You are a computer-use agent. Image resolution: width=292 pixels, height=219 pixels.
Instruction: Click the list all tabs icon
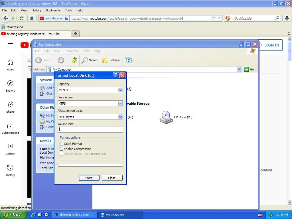click(x=289, y=34)
